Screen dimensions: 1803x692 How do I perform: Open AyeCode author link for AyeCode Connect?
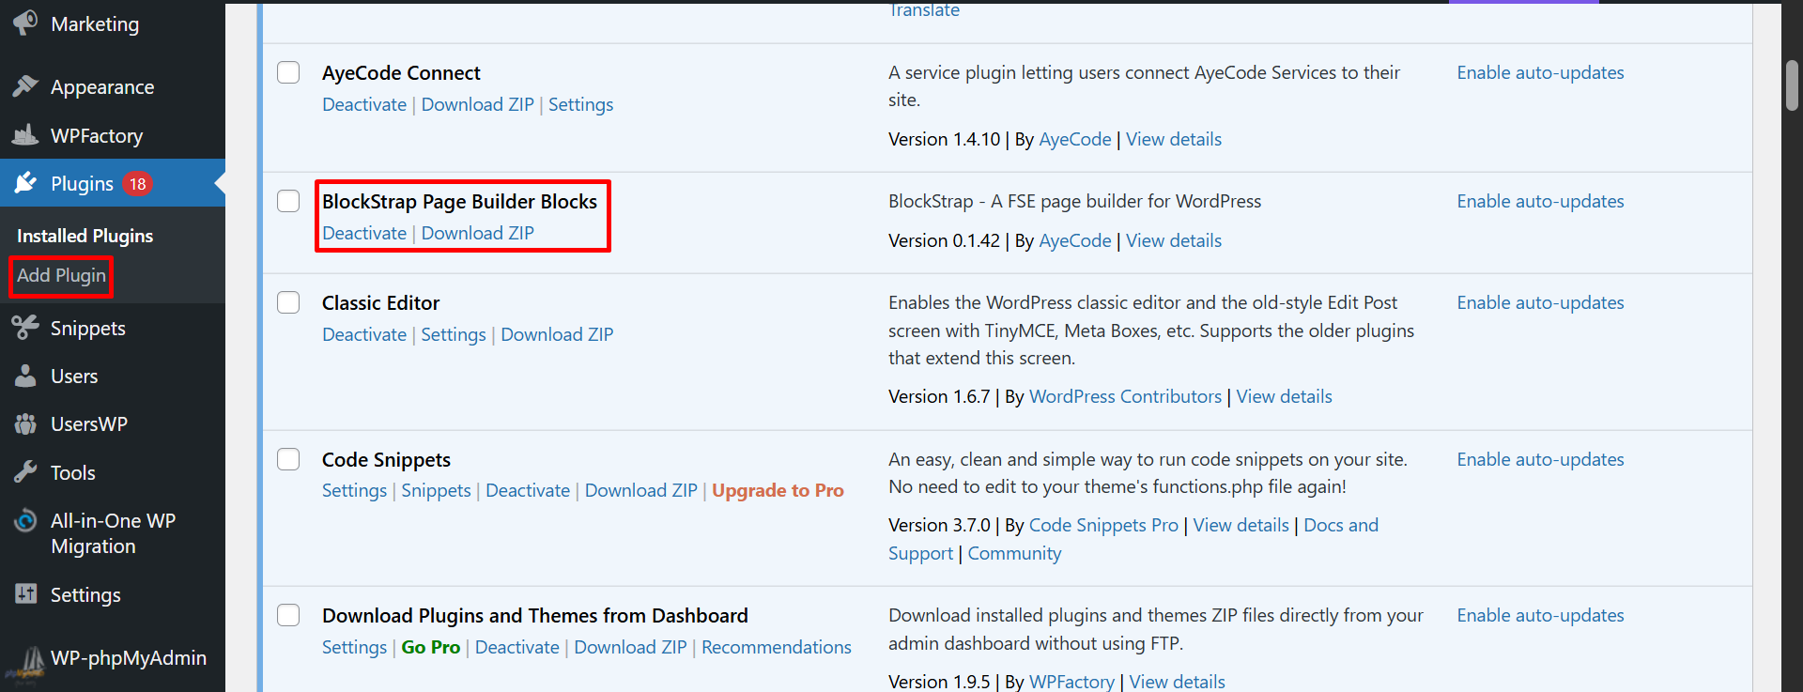tap(1074, 139)
